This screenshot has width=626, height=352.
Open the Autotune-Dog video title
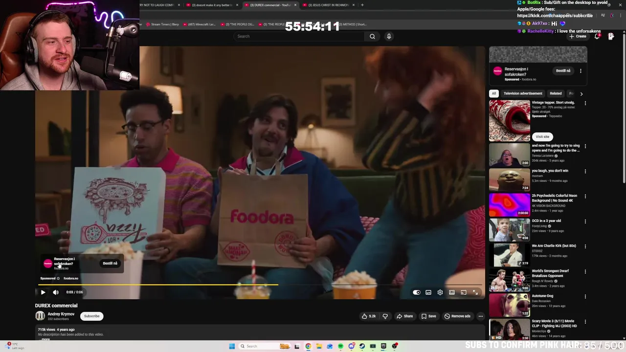(542, 296)
